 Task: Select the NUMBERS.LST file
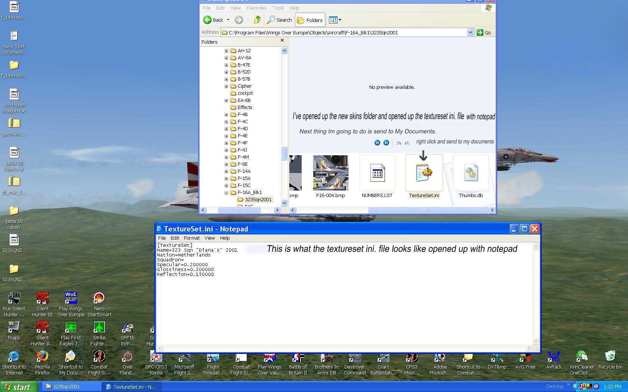(377, 177)
